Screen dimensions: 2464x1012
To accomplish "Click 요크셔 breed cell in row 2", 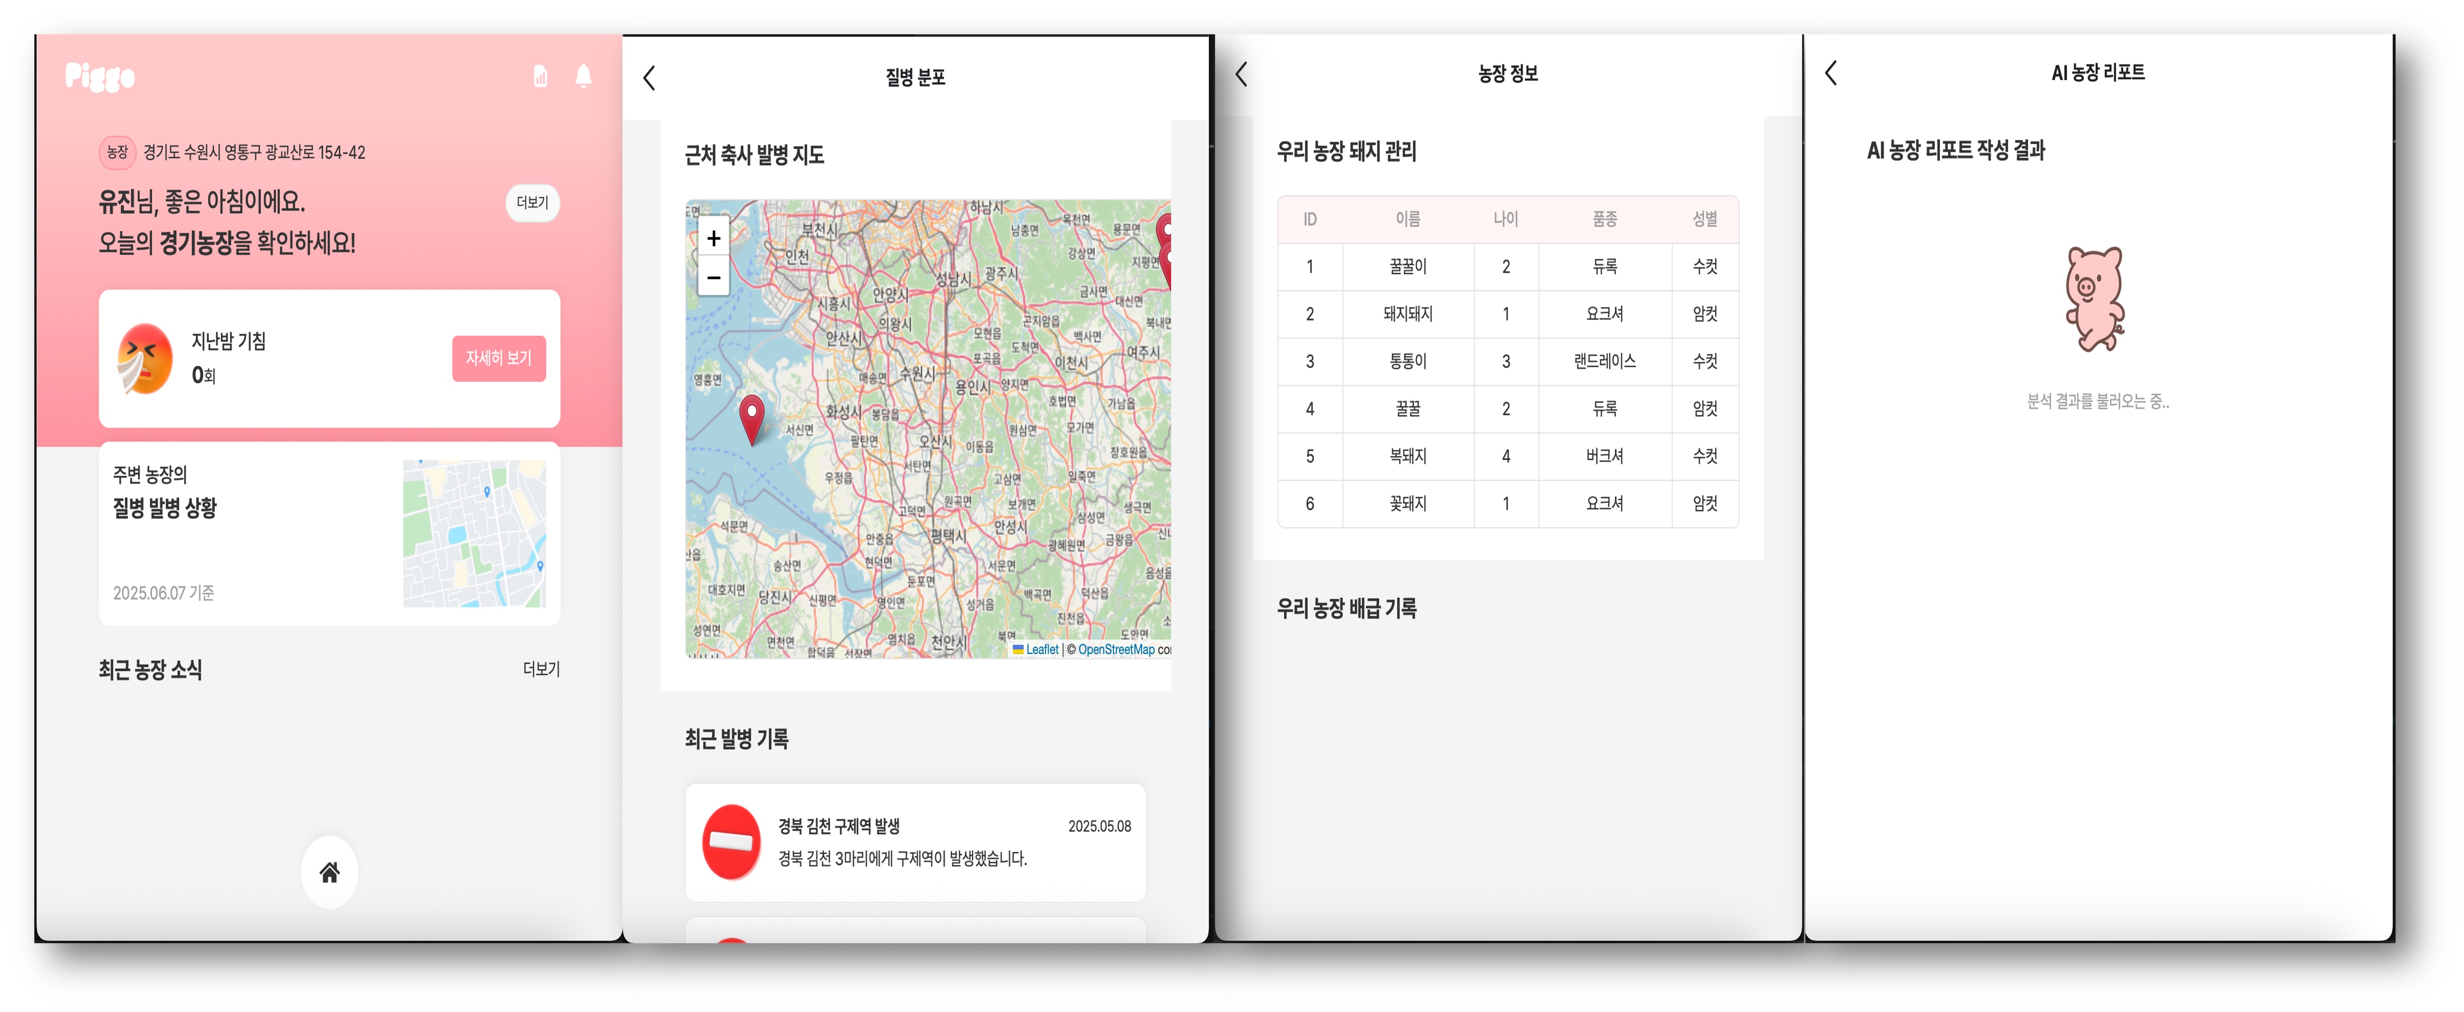I will click(x=1605, y=314).
